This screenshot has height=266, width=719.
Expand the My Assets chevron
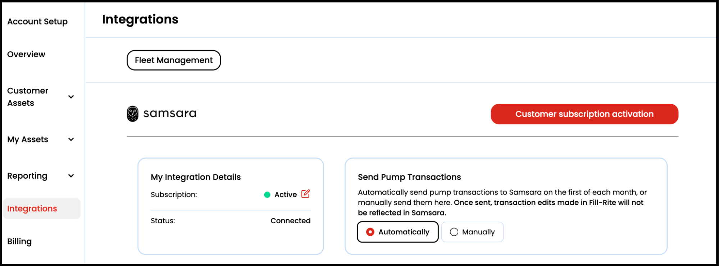coord(71,139)
